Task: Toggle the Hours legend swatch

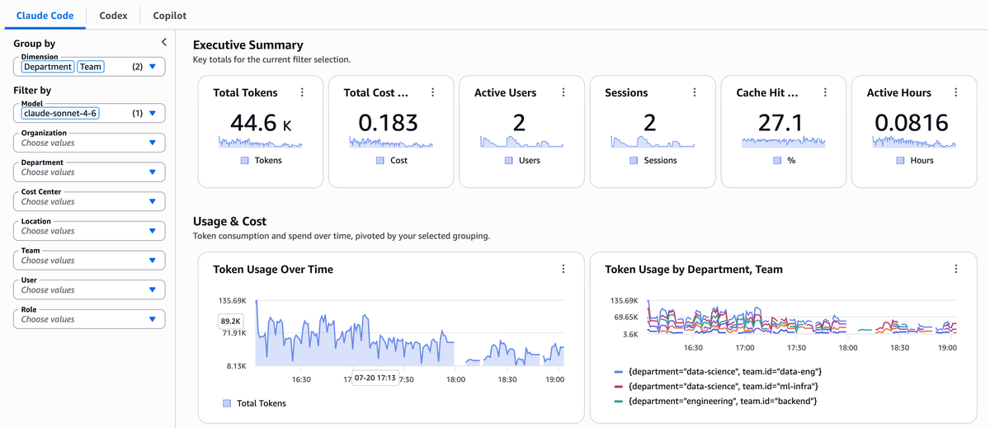Action: point(900,160)
